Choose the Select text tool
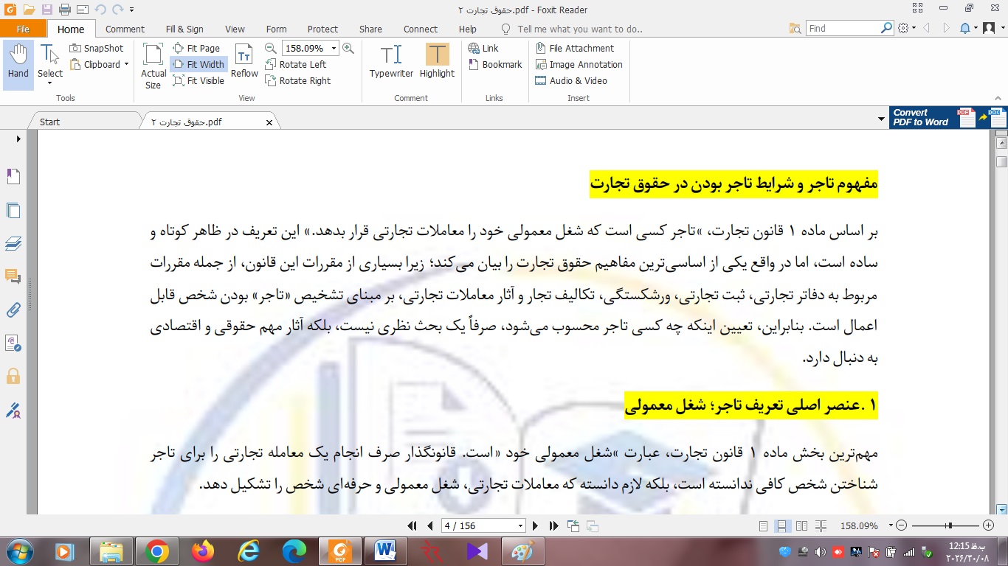This screenshot has height=566, width=1008. coord(50,65)
